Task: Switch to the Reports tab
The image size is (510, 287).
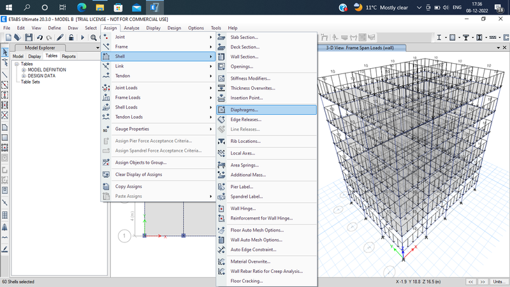Action: 69,56
